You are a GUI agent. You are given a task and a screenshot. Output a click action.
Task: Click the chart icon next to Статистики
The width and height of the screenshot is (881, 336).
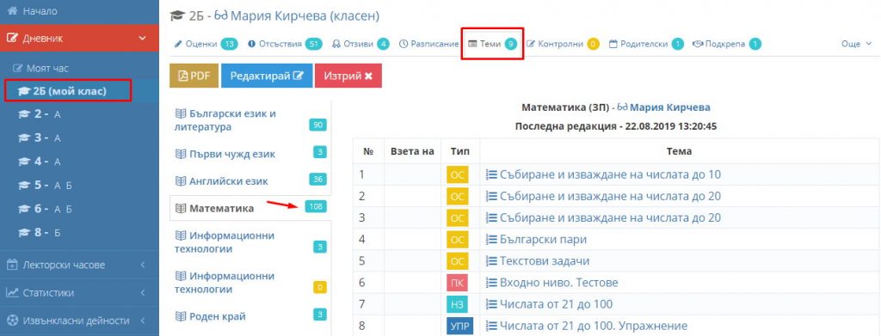point(12,293)
